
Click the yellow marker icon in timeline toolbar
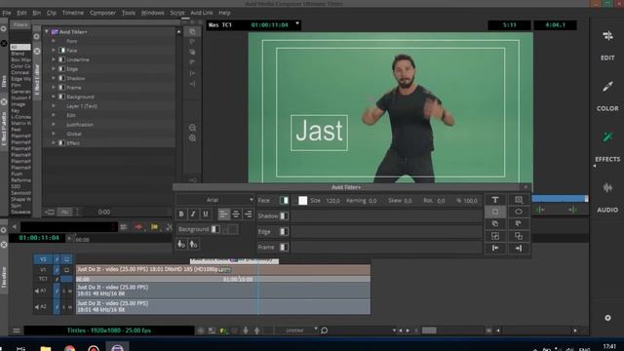pyautogui.click(x=154, y=227)
